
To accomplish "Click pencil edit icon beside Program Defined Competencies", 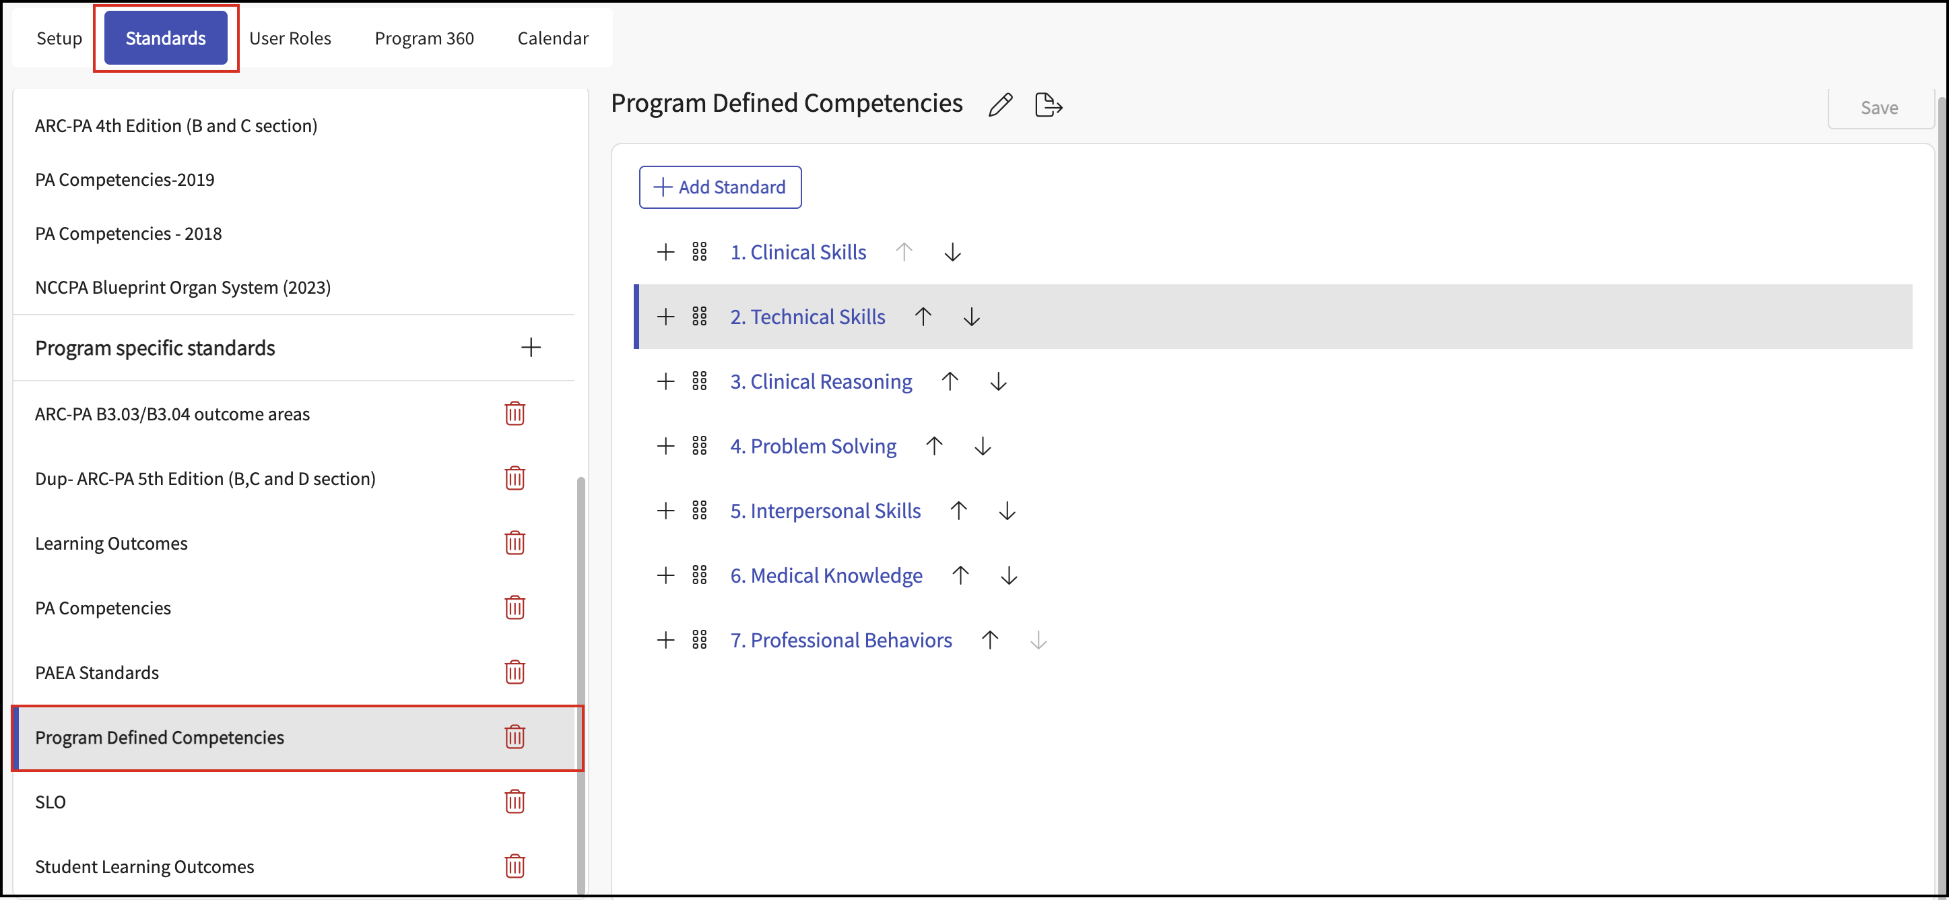I will [x=1000, y=104].
